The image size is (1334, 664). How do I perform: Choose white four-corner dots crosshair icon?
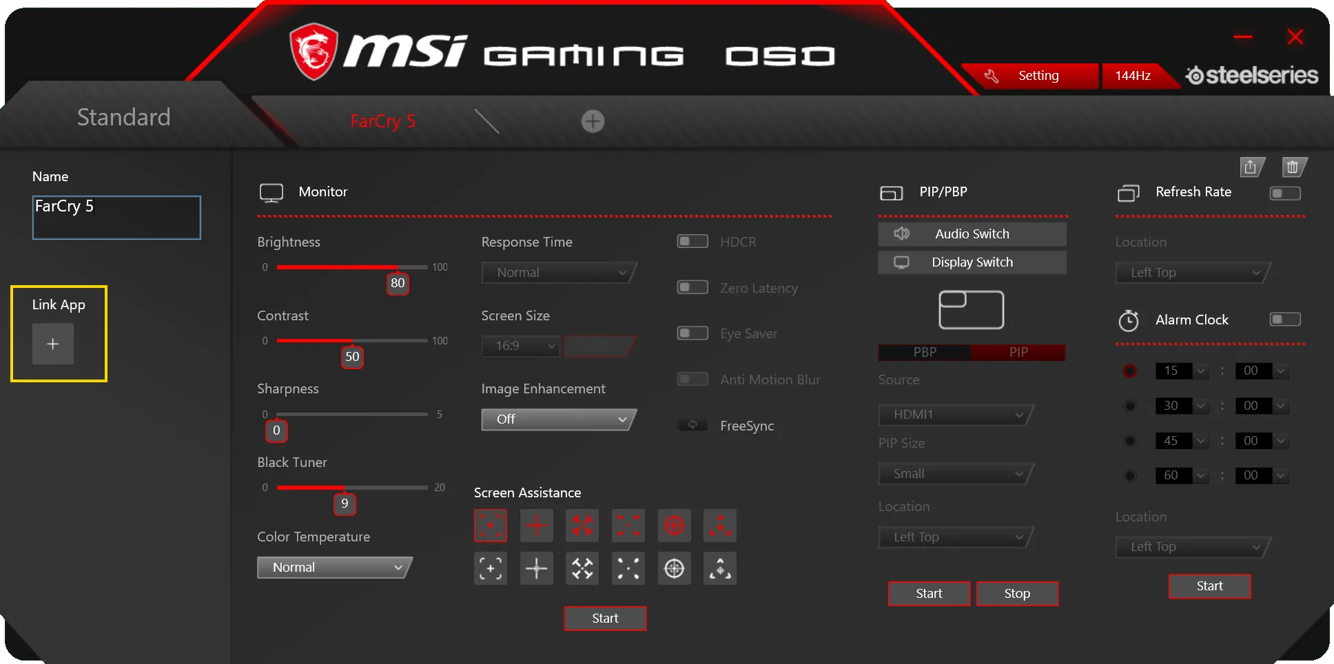(628, 568)
